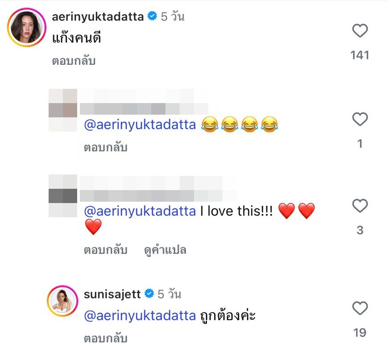Visit the sunisajett username link

(112, 294)
